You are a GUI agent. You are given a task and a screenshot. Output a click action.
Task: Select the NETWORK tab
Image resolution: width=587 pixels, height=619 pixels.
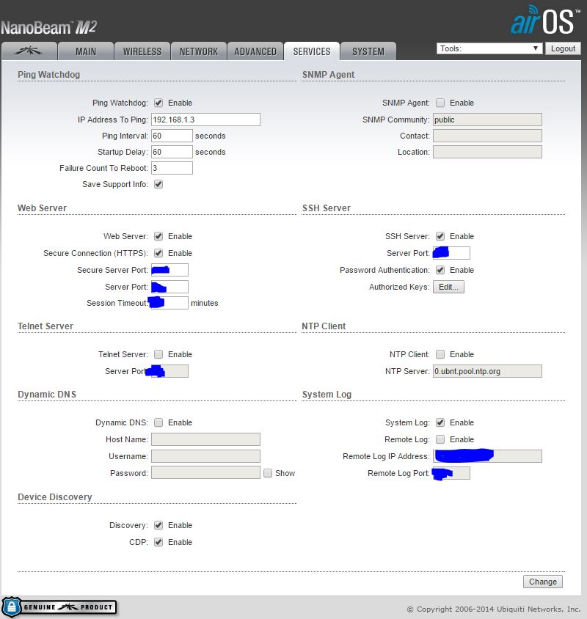pos(199,51)
